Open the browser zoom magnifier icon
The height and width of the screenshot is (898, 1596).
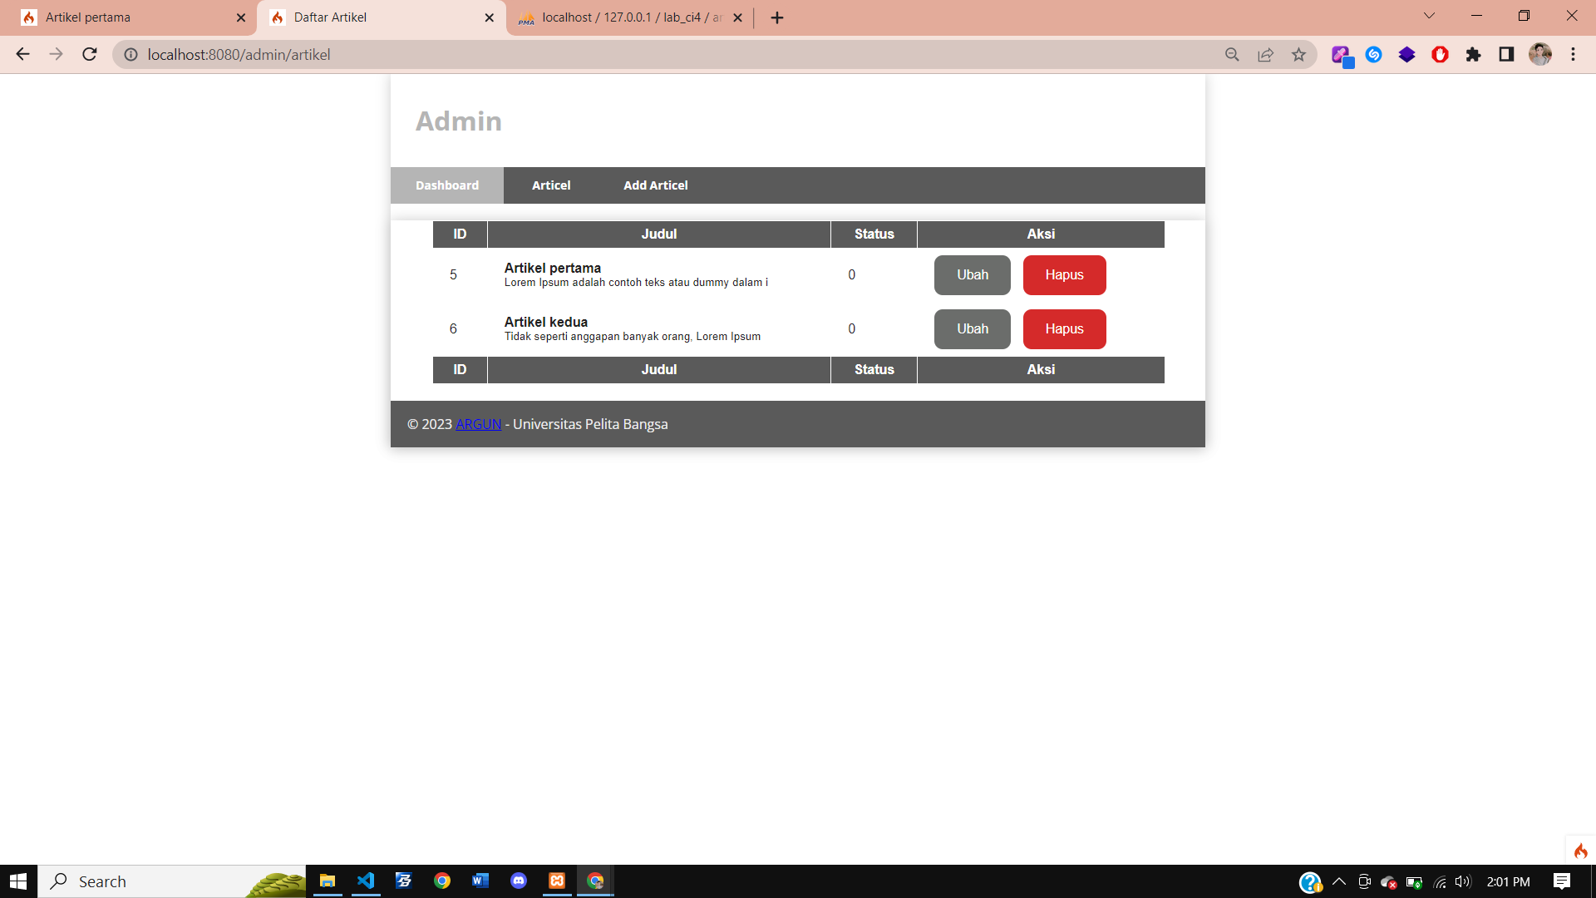(x=1232, y=55)
